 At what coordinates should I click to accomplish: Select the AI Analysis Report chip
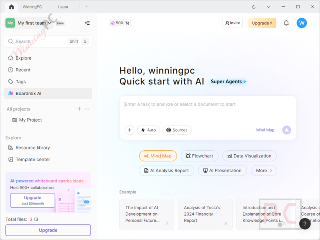pyautogui.click(x=166, y=171)
